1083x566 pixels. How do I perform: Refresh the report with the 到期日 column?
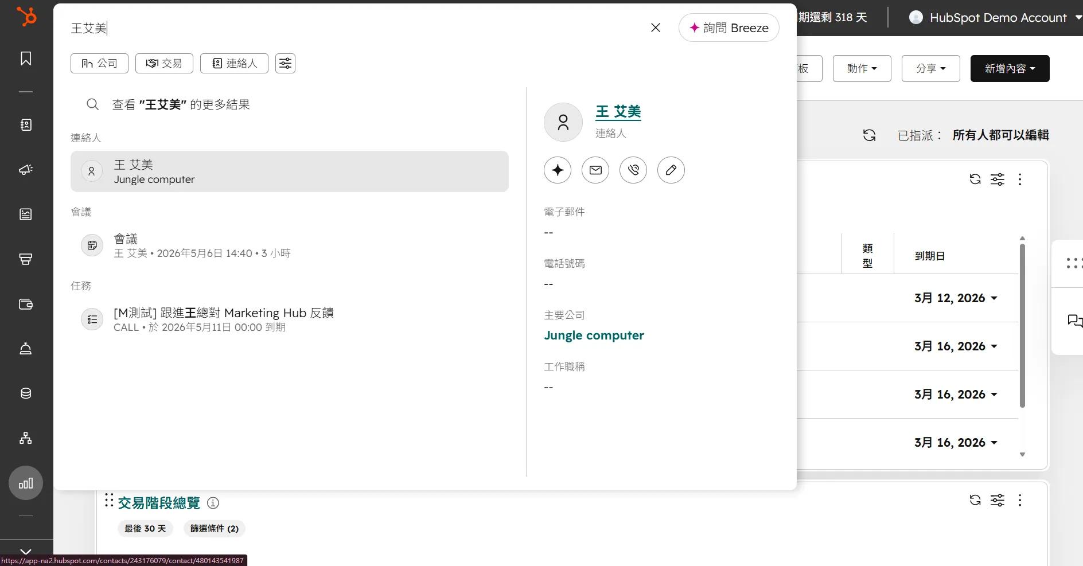coord(975,179)
